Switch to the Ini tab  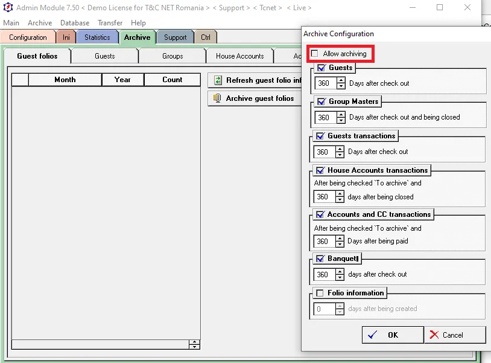[x=66, y=37]
